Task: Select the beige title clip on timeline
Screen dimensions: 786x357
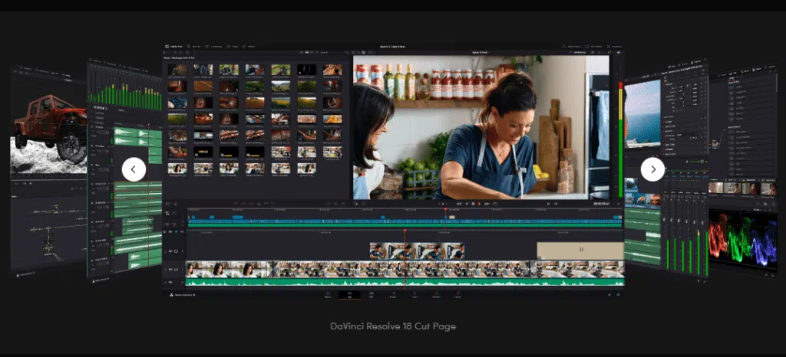Action: pyautogui.click(x=580, y=251)
